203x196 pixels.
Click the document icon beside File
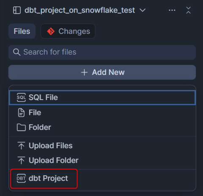tap(21, 113)
